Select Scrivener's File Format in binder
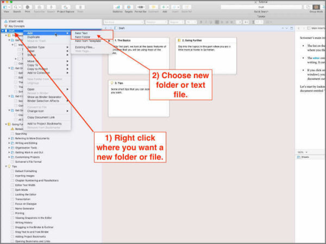 (28, 162)
